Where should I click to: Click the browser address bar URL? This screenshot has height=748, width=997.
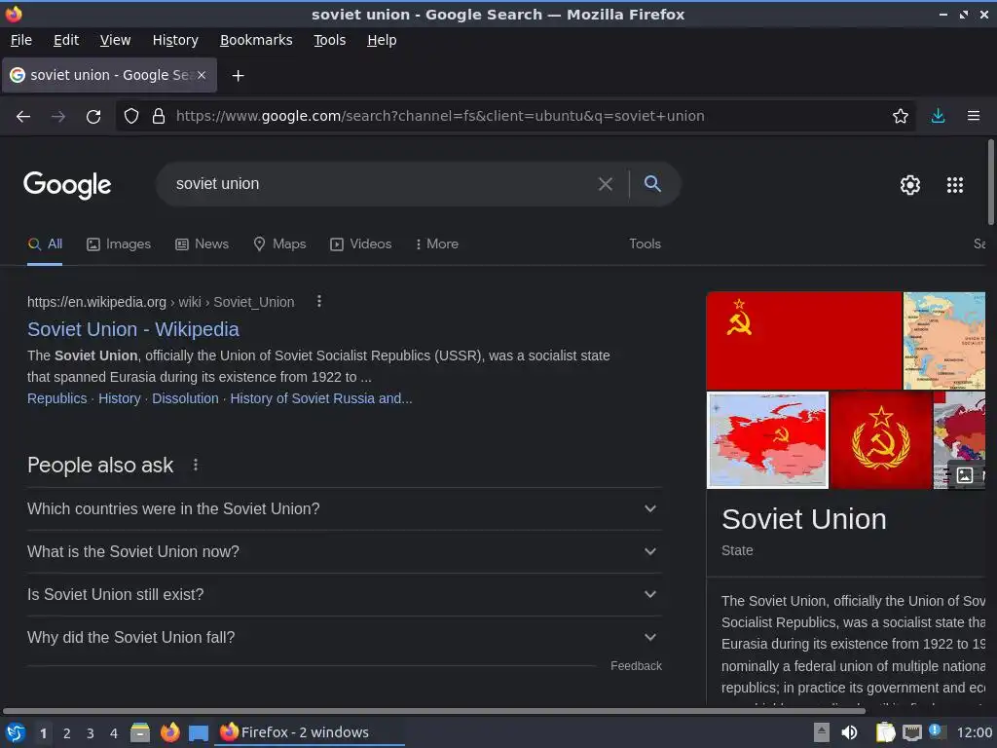[x=440, y=117]
